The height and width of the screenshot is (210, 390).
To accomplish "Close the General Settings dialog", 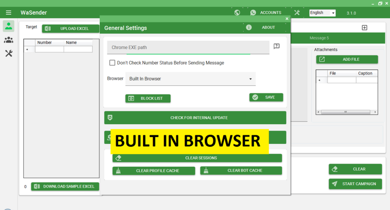I will [287, 19].
